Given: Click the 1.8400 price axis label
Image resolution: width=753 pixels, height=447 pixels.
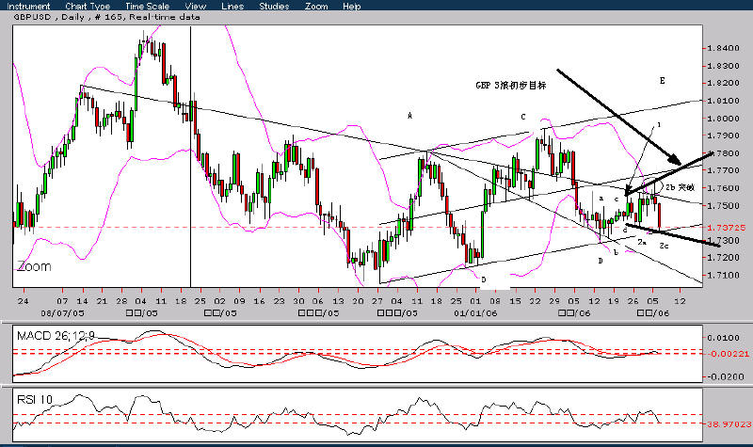Looking at the screenshot, I should tap(723, 48).
